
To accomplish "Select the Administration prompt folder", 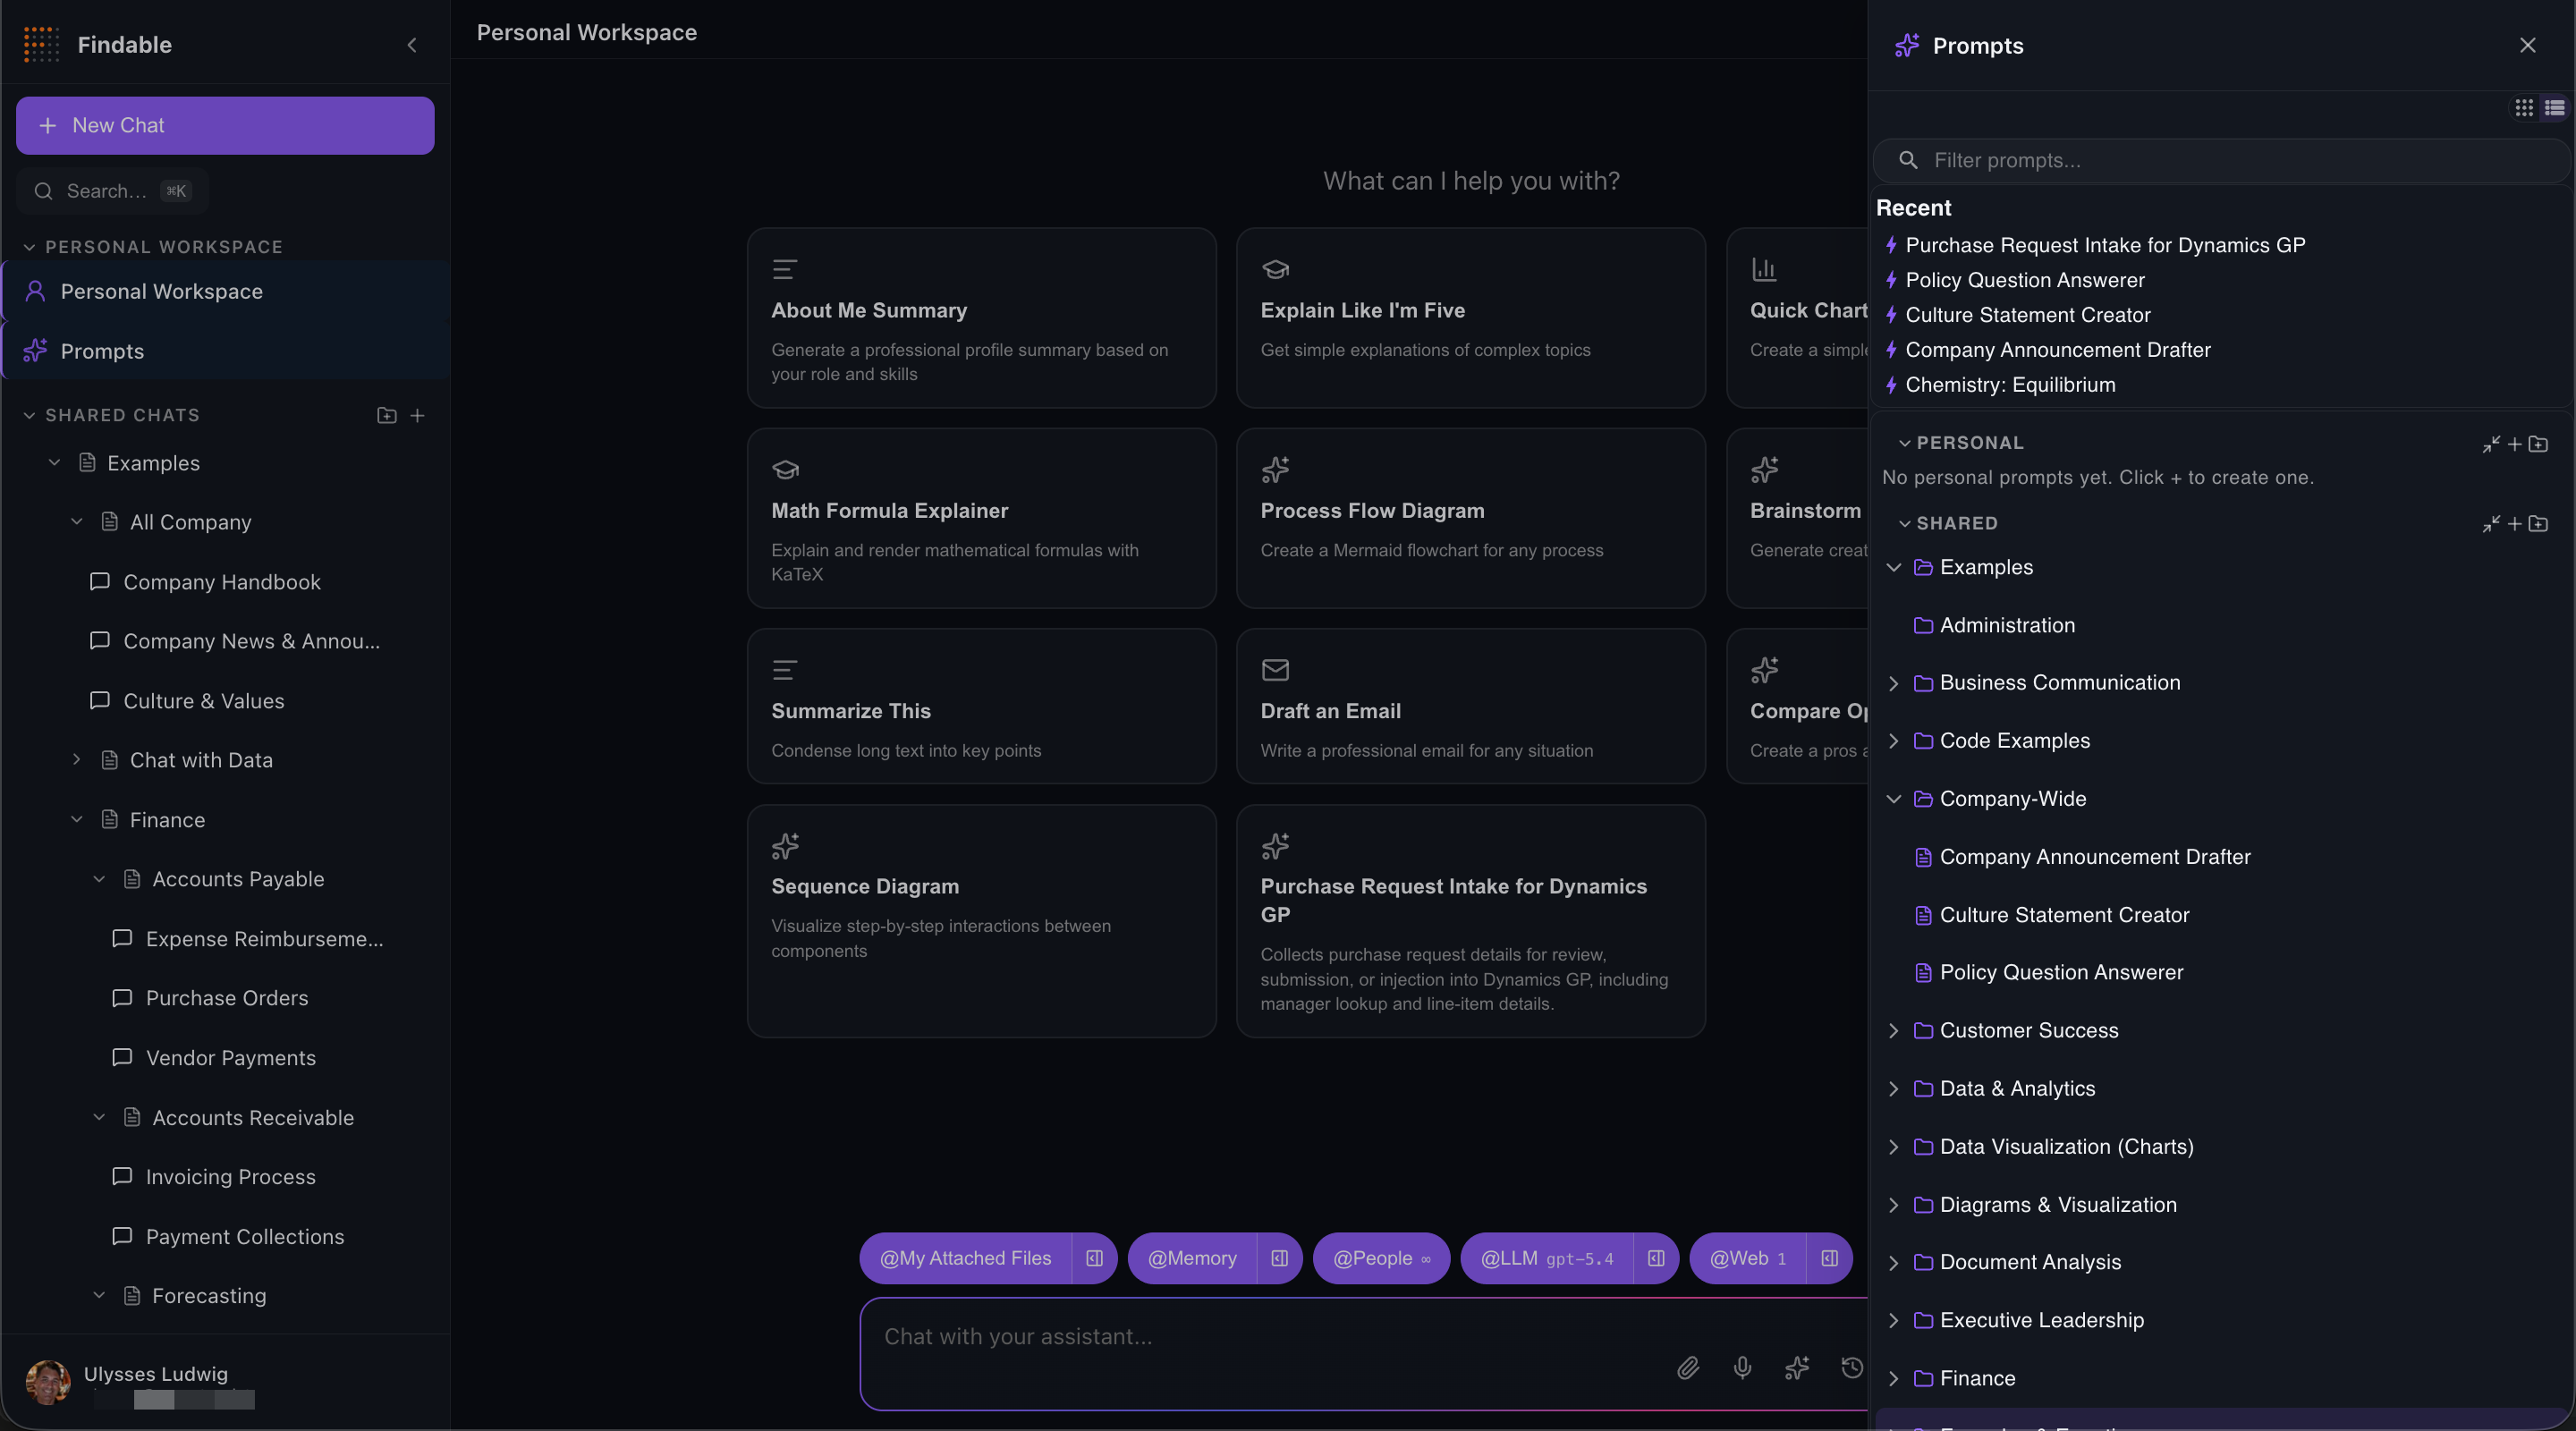I will point(2007,625).
